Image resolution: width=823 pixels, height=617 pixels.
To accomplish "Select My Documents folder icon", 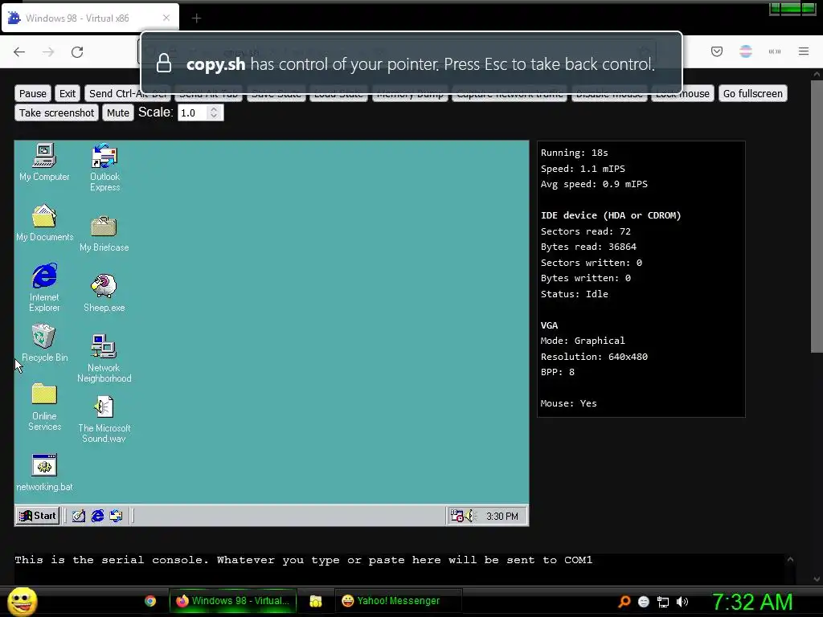I will [45, 223].
